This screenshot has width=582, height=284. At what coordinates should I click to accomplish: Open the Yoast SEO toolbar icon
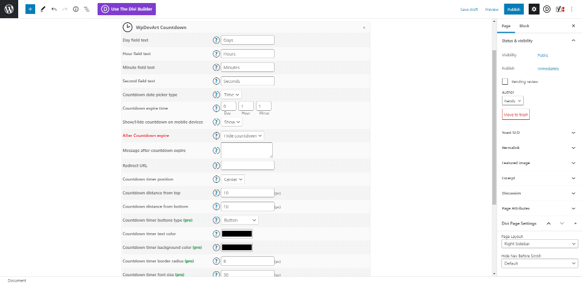(560, 9)
